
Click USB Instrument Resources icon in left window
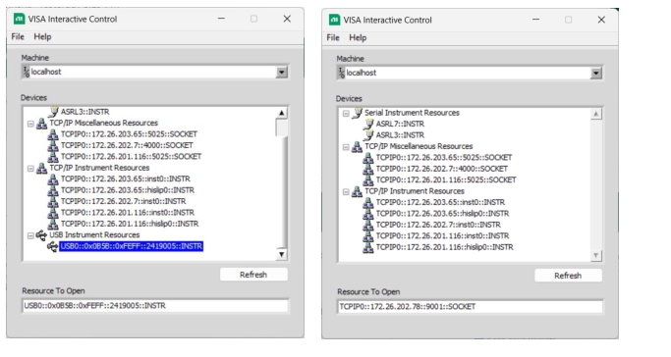coord(41,234)
